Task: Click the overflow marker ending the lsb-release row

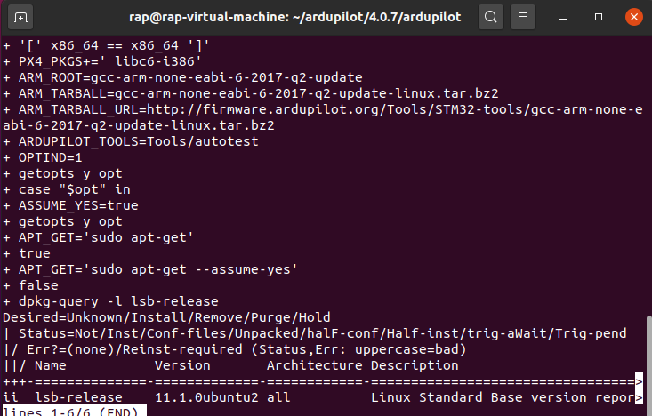Action: point(640,397)
